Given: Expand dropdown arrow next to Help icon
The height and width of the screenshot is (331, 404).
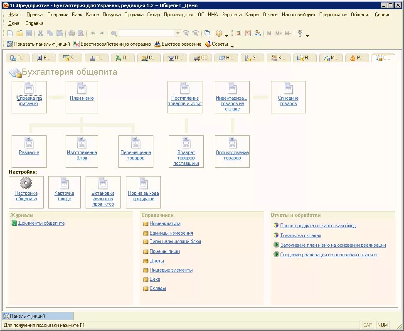Looking at the screenshot, I should click(226, 36).
